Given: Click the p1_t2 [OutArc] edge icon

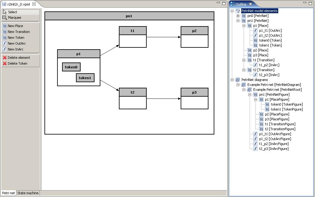Looking at the screenshot, I should [x=255, y=35].
